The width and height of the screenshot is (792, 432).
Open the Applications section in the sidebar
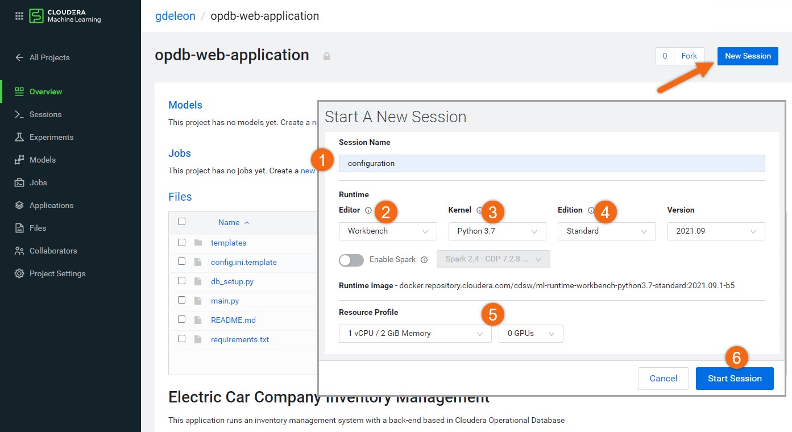pyautogui.click(x=52, y=205)
